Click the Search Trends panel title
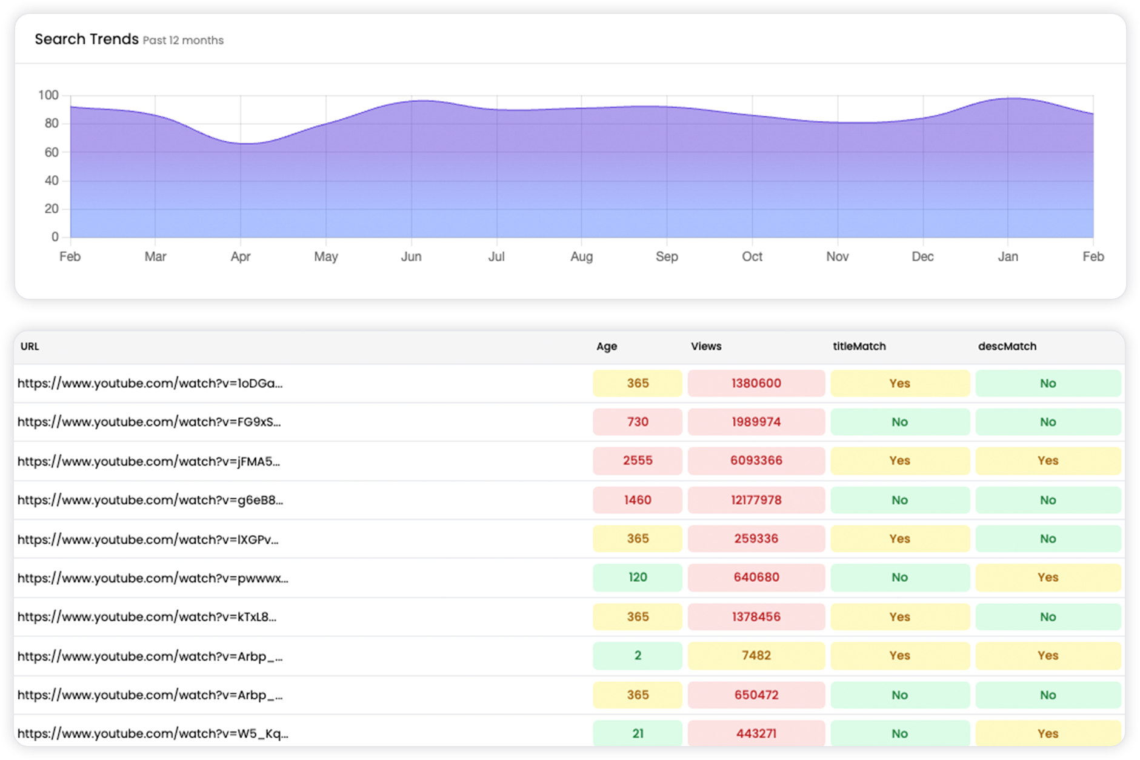The height and width of the screenshot is (760, 1140). coord(87,39)
